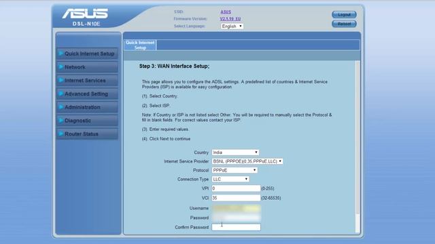This screenshot has height=244, width=435.
Task: Click the Reboot button
Action: click(344, 24)
